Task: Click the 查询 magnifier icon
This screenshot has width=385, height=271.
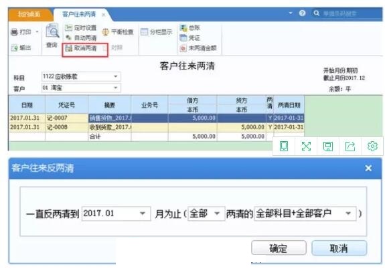Action: 52,31
